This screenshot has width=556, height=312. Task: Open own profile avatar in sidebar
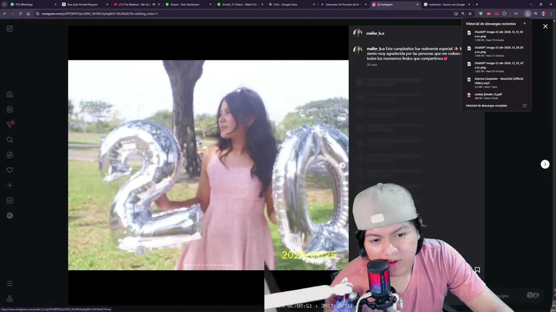coord(10,216)
